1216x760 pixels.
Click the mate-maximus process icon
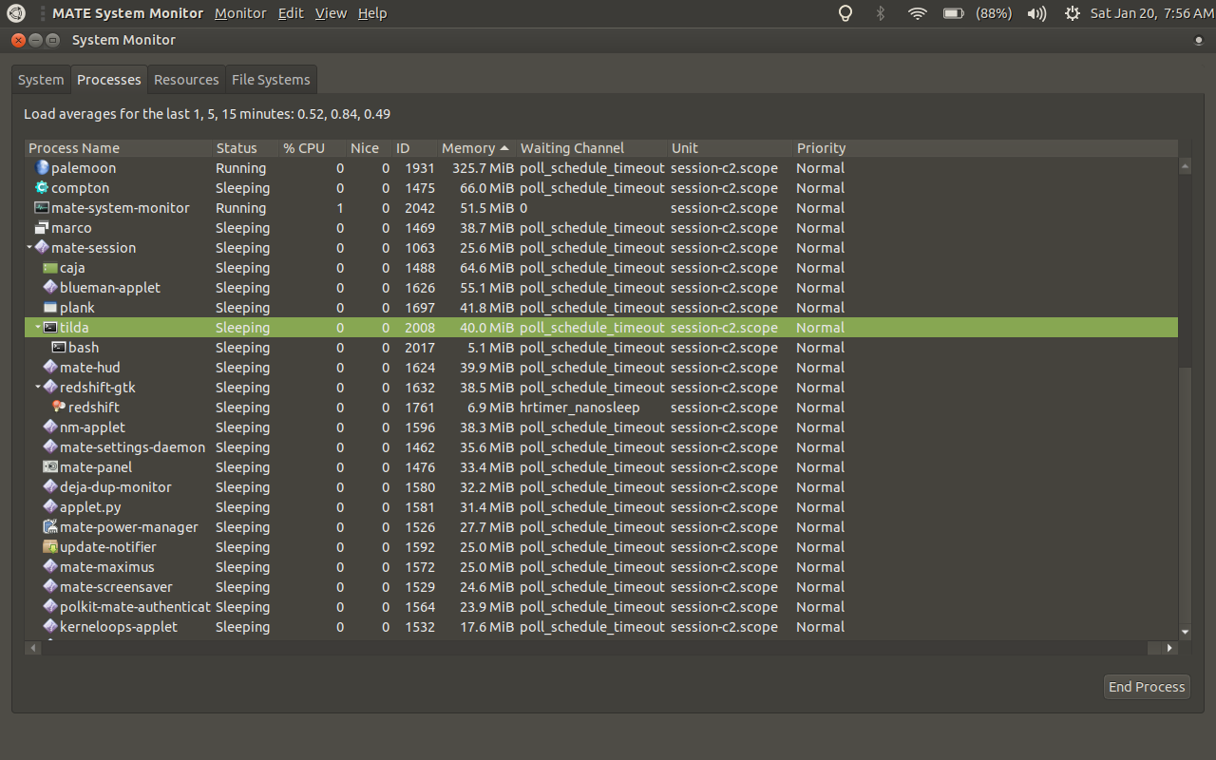click(x=50, y=567)
